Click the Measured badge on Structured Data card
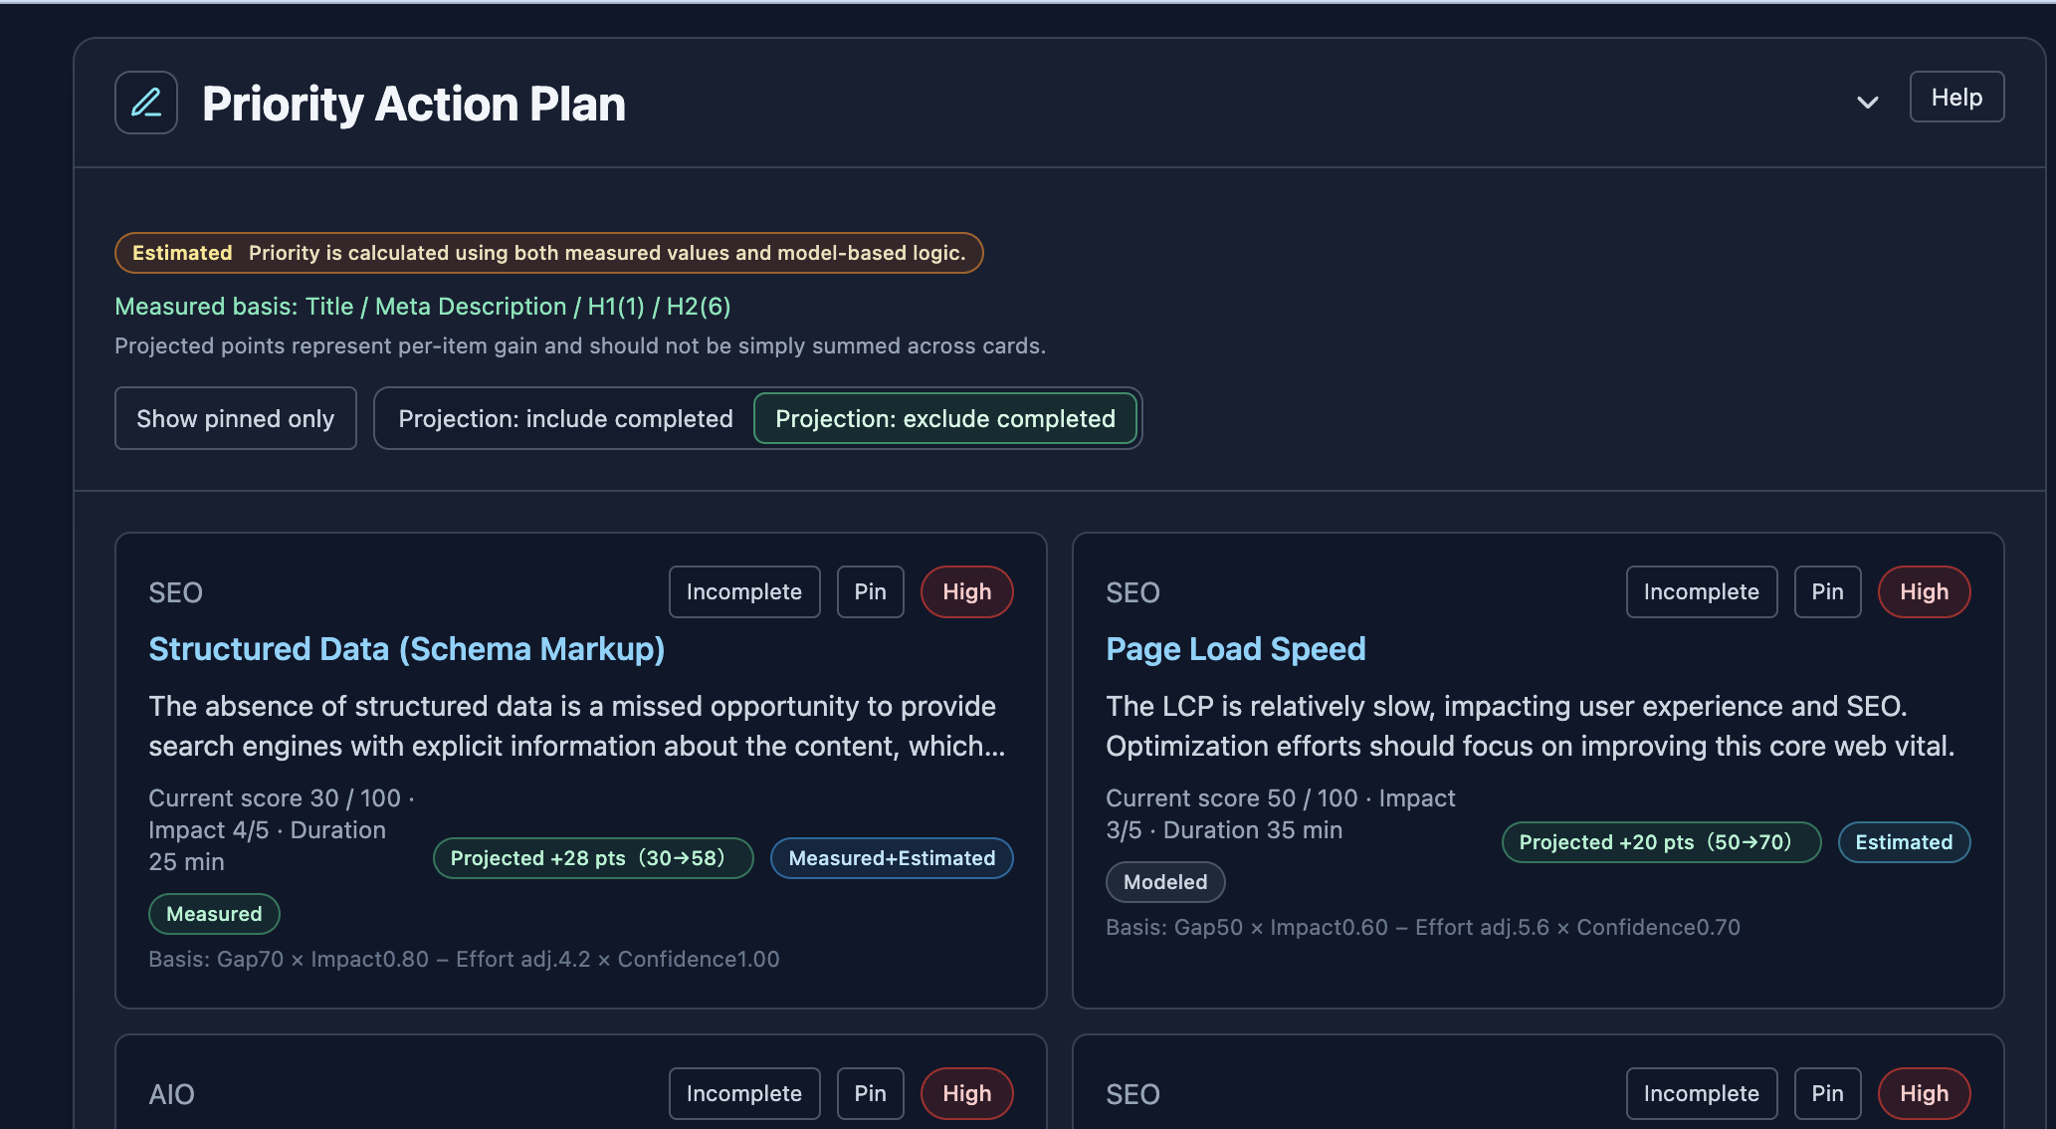The width and height of the screenshot is (2056, 1129). 213,913
